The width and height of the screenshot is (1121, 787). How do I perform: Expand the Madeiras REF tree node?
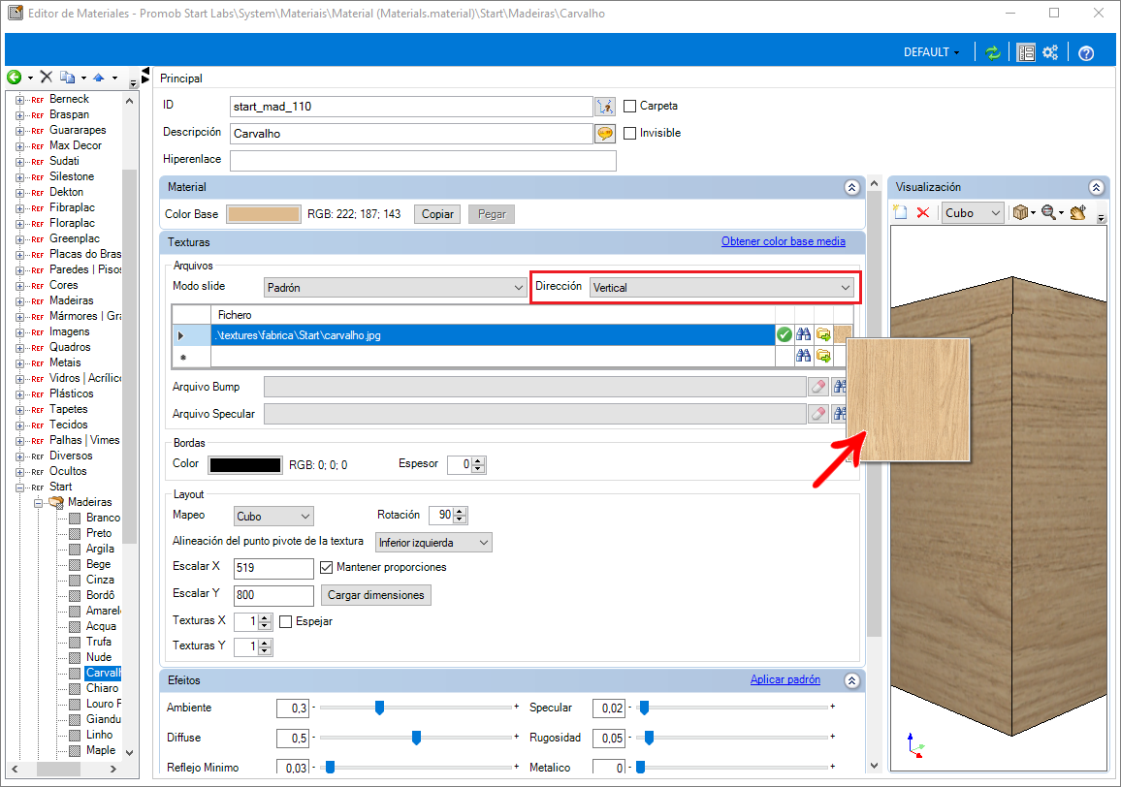point(19,300)
